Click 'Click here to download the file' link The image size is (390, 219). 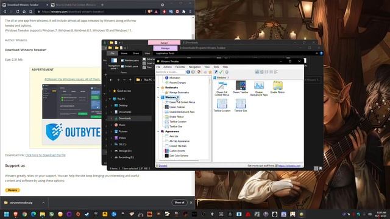click(45, 155)
